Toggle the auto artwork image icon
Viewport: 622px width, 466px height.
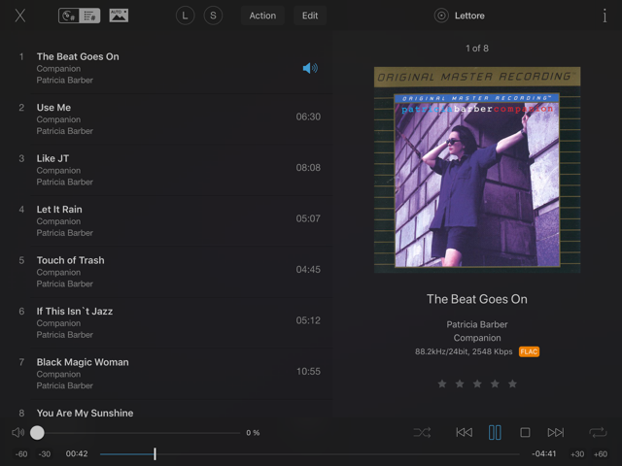tap(119, 16)
